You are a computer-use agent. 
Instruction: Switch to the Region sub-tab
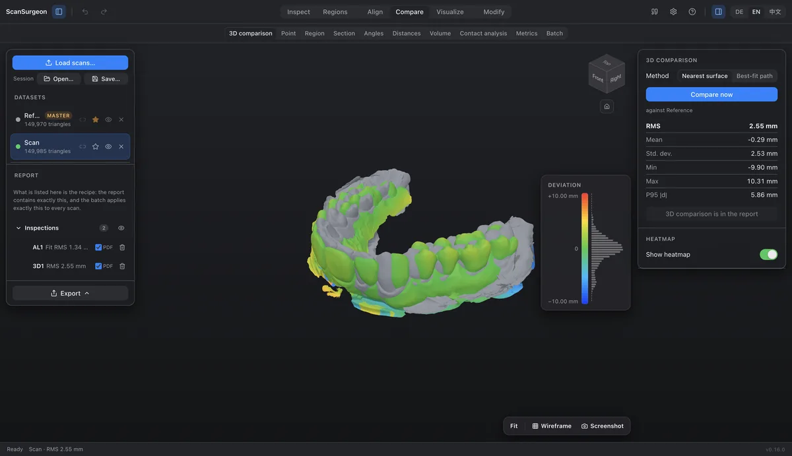click(x=315, y=34)
